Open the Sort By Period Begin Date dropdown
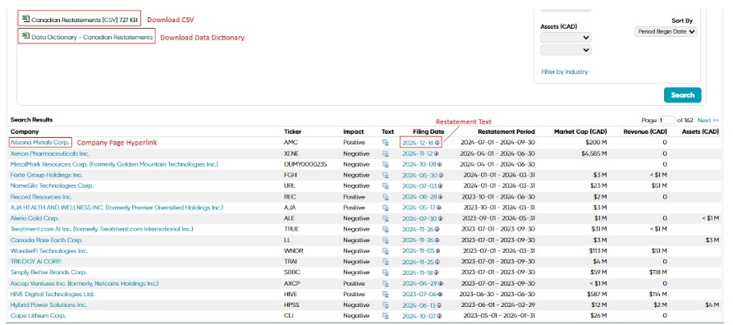Viewport: 733px width, 325px height. pos(666,32)
